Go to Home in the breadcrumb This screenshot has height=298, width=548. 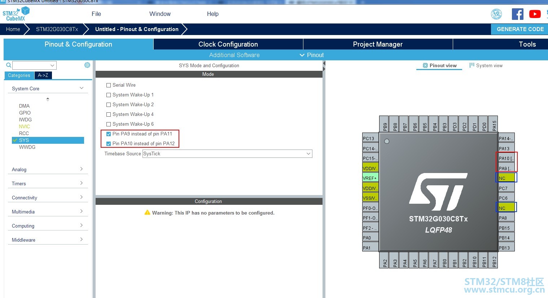(13, 29)
